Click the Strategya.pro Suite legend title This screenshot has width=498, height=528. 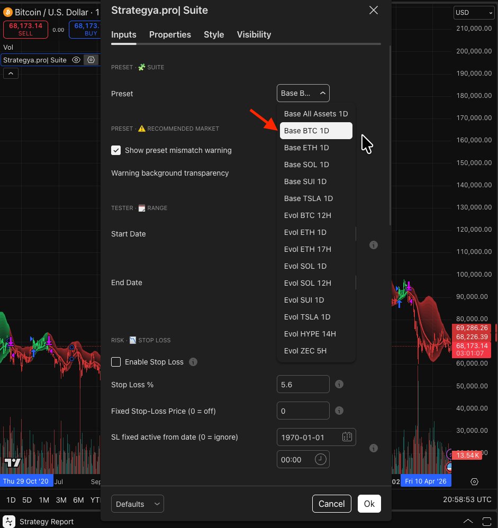35,60
